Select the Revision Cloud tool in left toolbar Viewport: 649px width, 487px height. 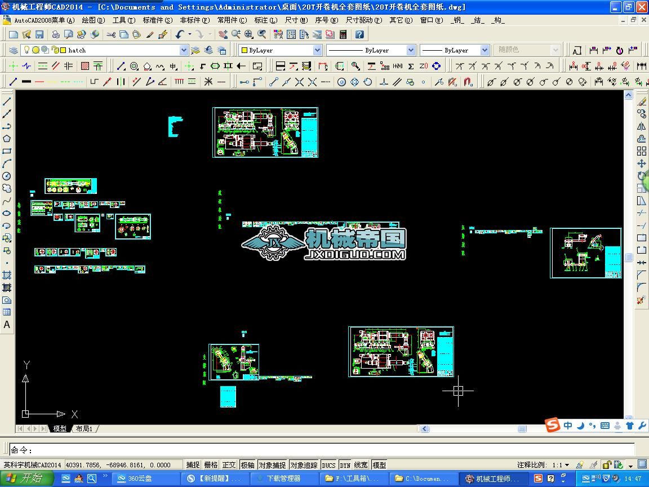(x=7, y=188)
